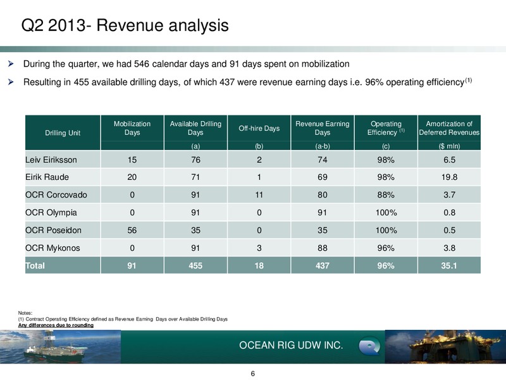Click the 'OCEAN RIG UDW INC.' footer text
Image resolution: width=506 pixels, height=380 pixels.
tap(291, 345)
